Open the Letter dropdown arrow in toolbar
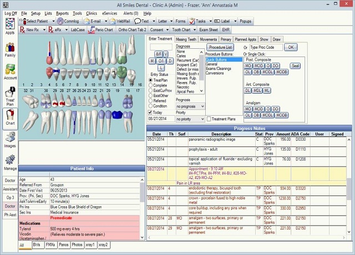 pyautogui.click(x=171, y=21)
